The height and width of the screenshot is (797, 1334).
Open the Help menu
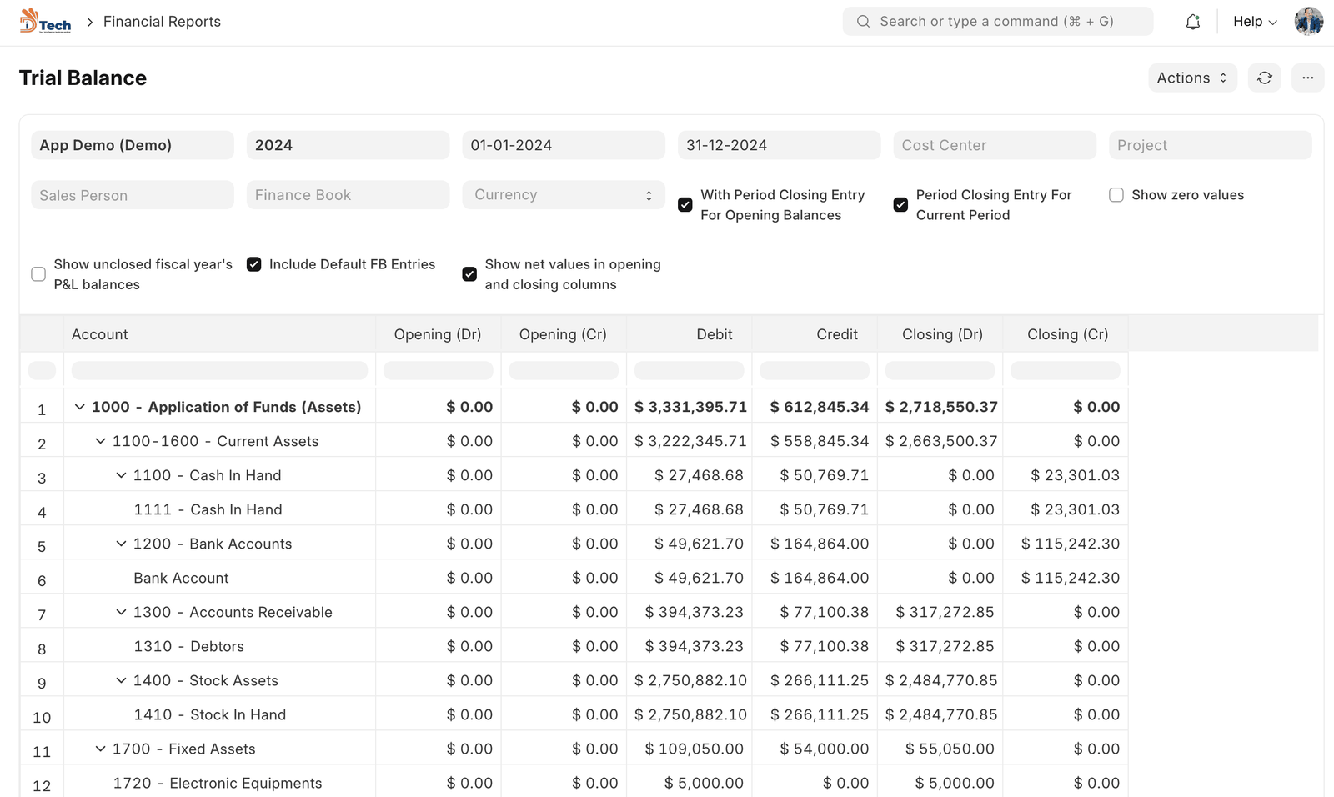[x=1254, y=22]
